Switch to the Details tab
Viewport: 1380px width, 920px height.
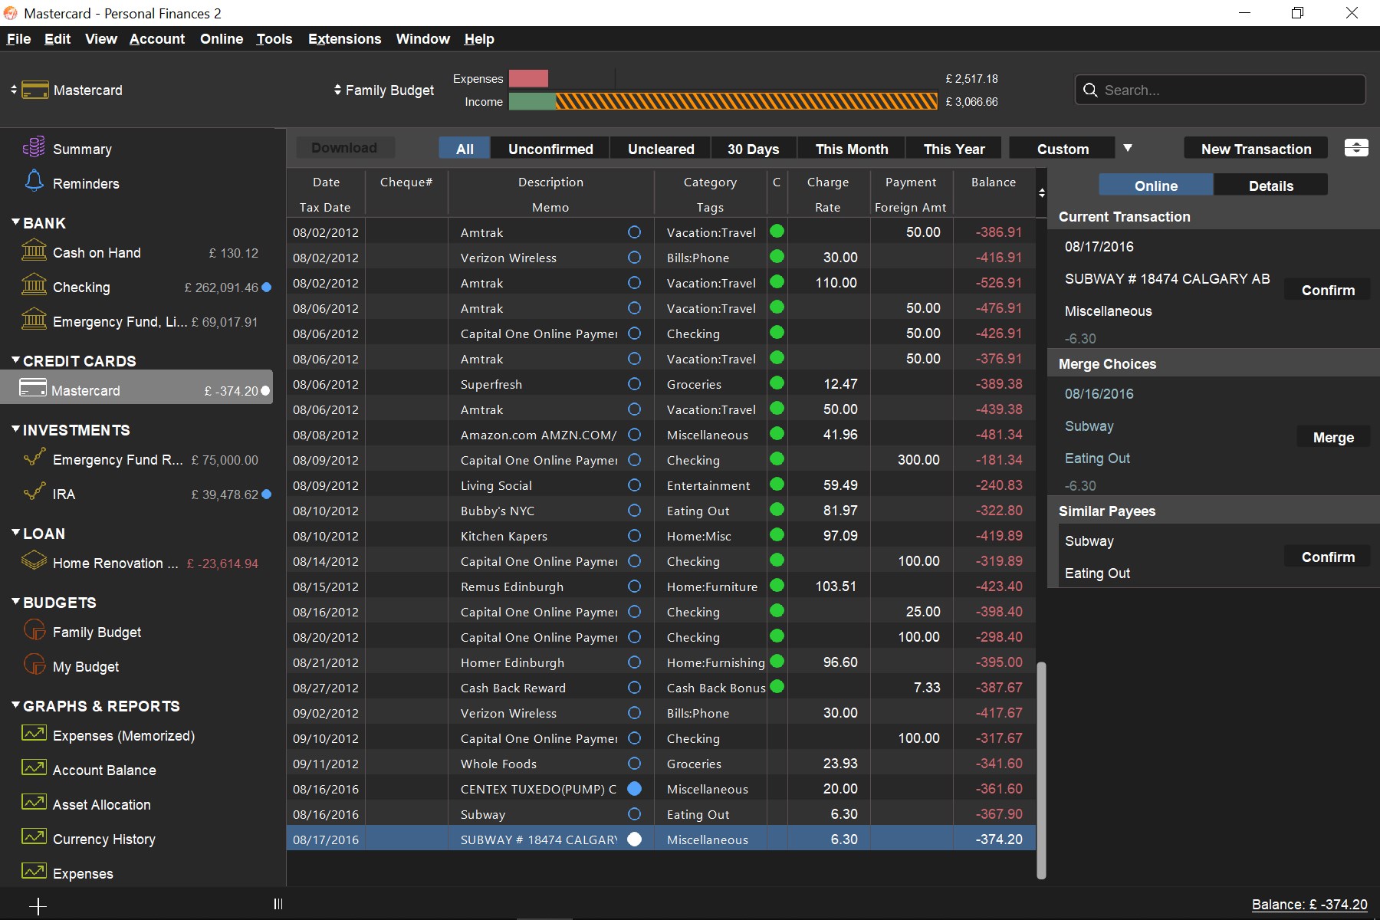tap(1270, 186)
